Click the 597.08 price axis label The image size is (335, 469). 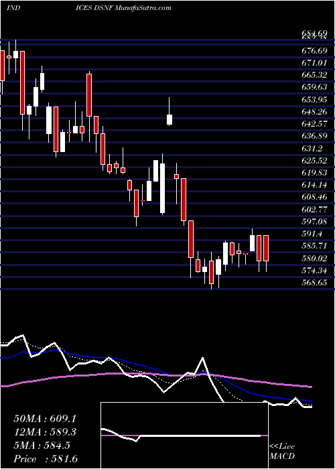(314, 222)
